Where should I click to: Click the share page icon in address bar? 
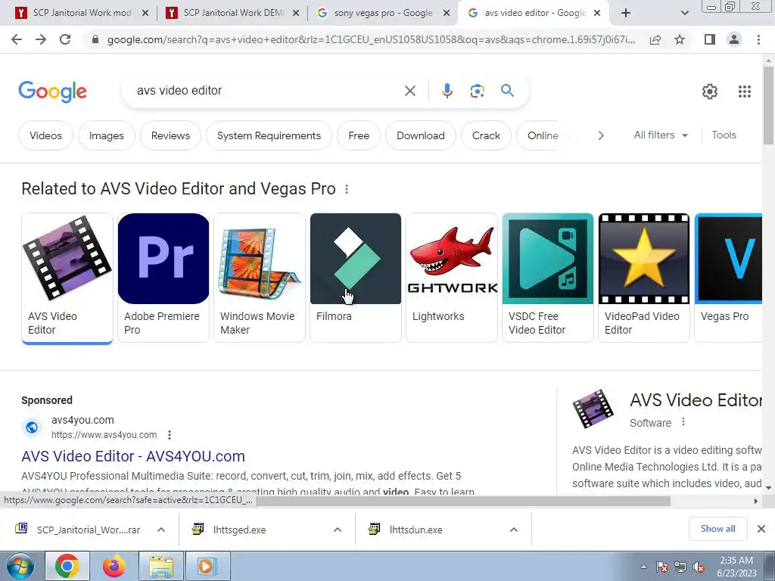(x=655, y=39)
